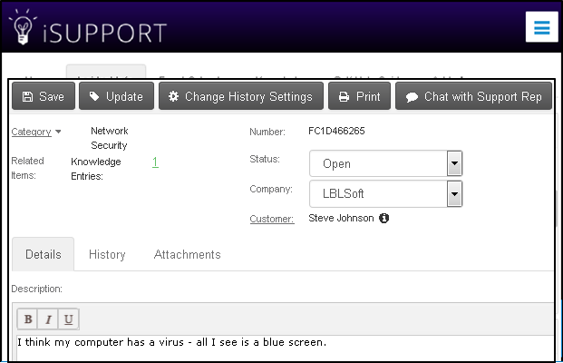Toggle bold formatting in description editor
Screen dimensions: 563x363
click(28, 319)
